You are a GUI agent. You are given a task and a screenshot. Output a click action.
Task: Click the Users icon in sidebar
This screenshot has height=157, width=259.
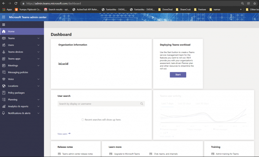4,45
